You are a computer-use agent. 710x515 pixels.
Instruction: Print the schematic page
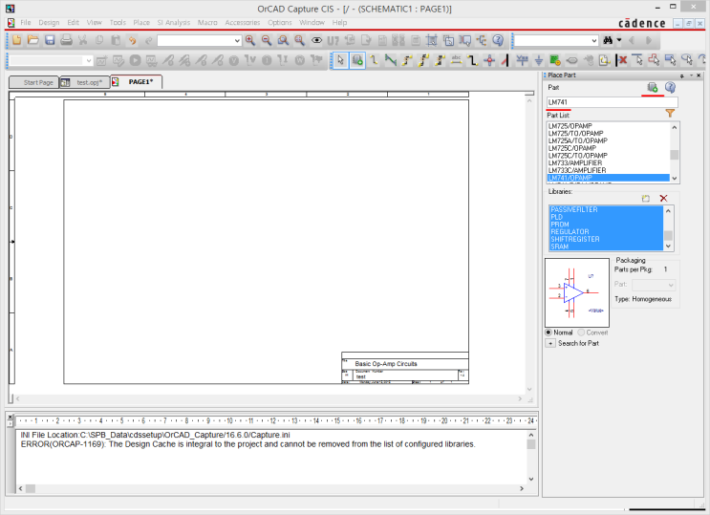click(x=66, y=40)
